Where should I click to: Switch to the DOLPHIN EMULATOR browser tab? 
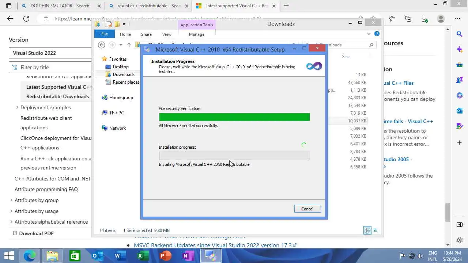tap(60, 6)
